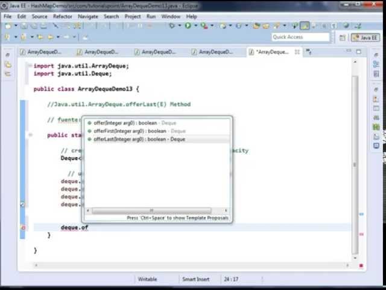386x290 pixels.
Task: Open the Navigate menu
Action: coord(88,16)
